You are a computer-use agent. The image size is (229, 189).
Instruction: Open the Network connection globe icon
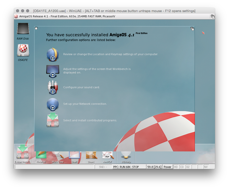53,105
